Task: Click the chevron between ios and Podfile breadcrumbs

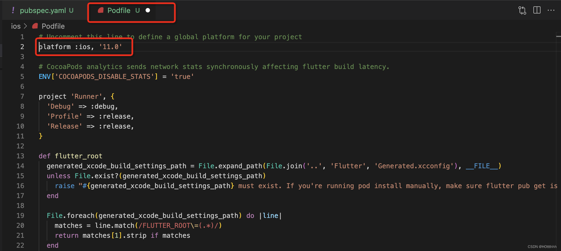Action: pyautogui.click(x=25, y=26)
